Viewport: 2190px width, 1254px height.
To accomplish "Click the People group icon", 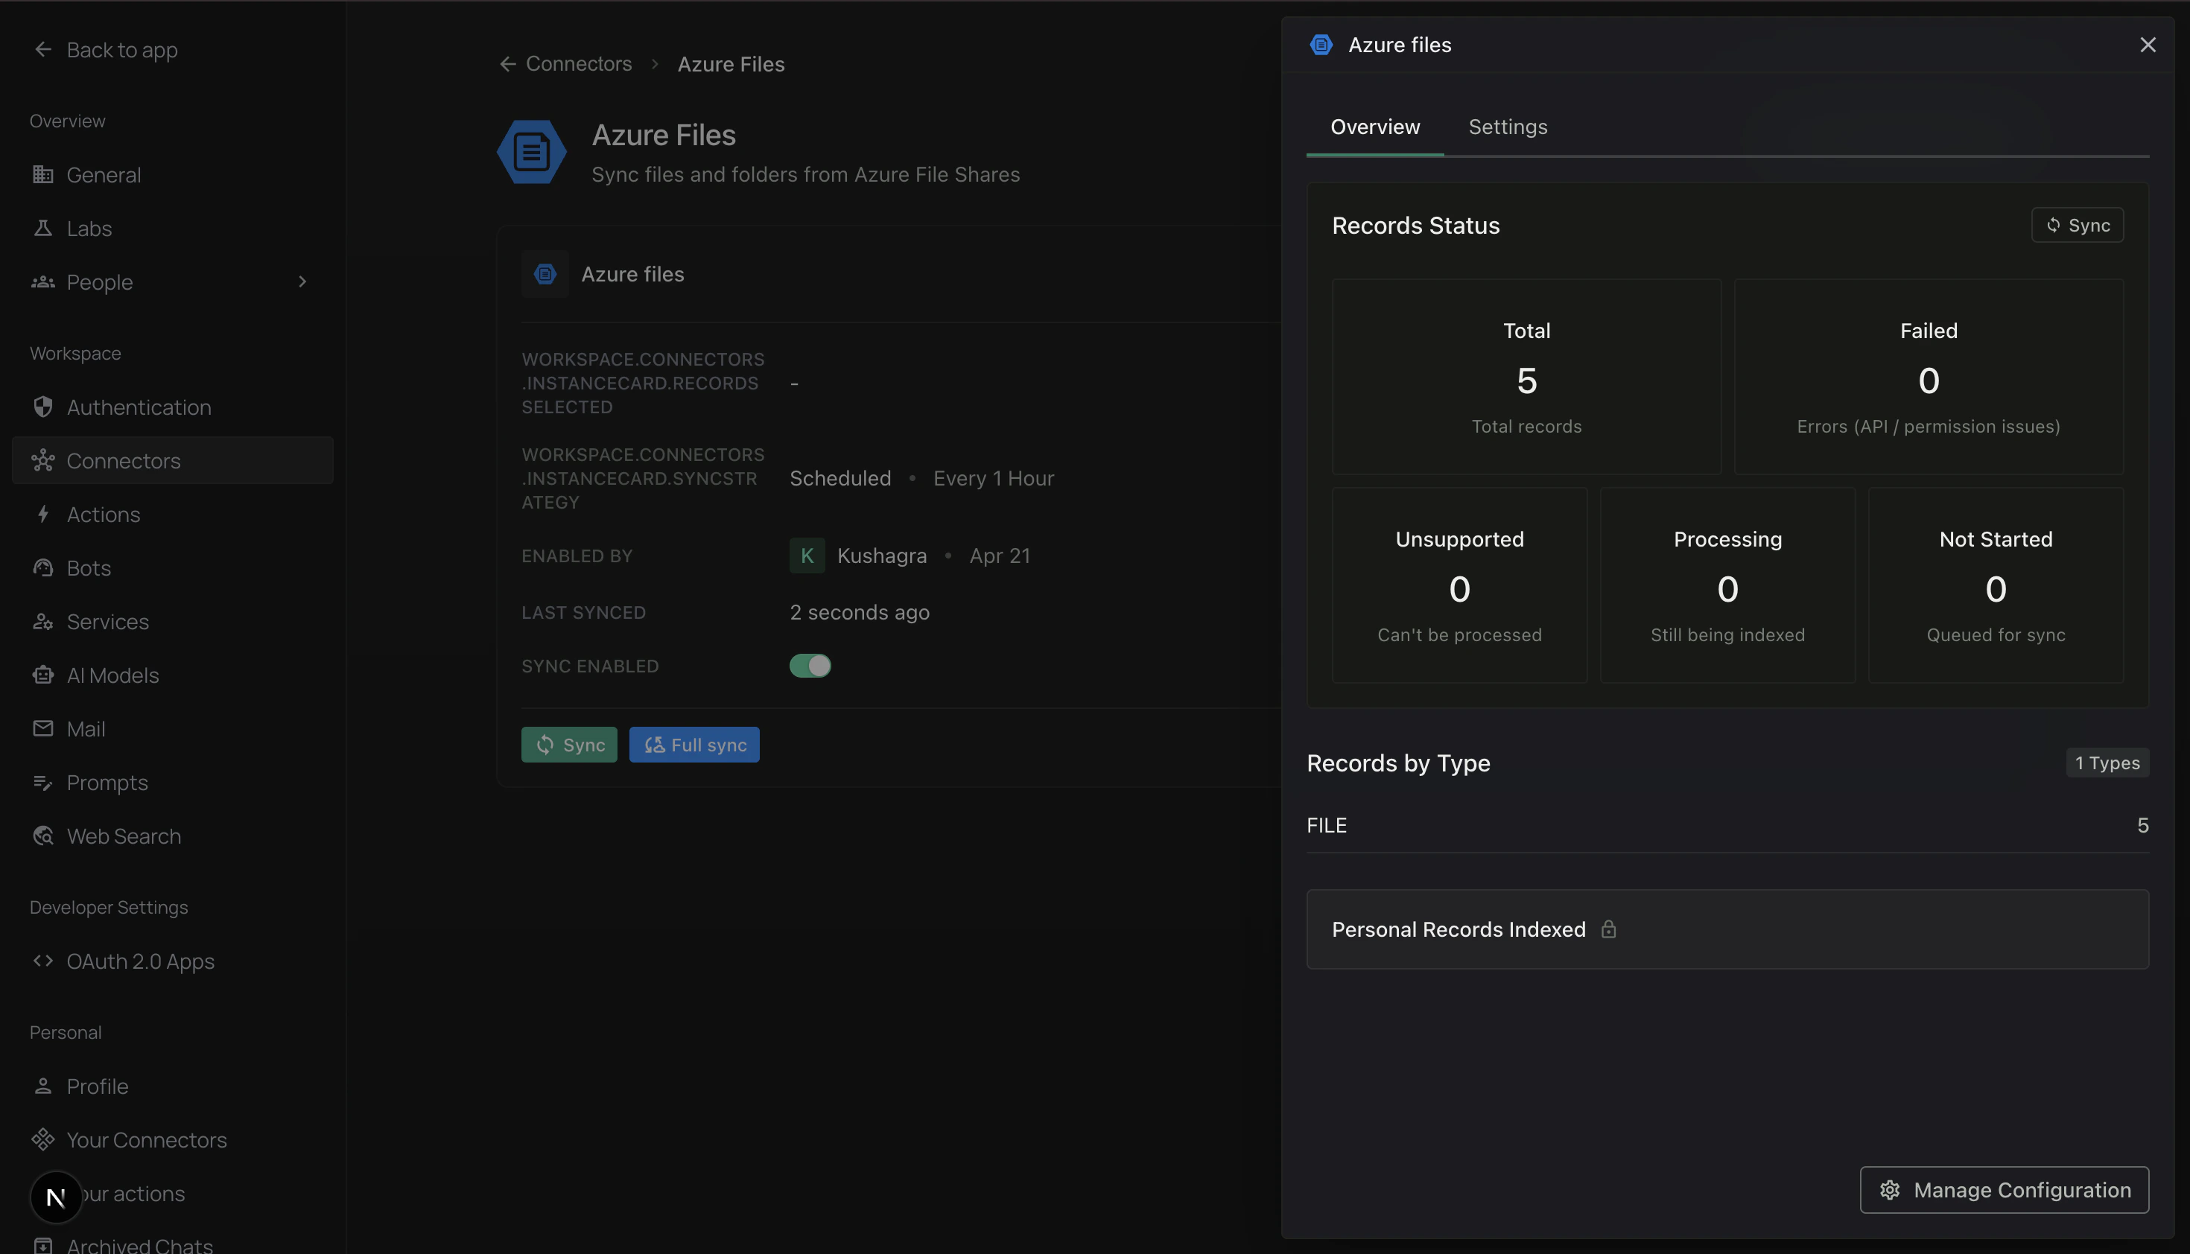I will [x=43, y=281].
